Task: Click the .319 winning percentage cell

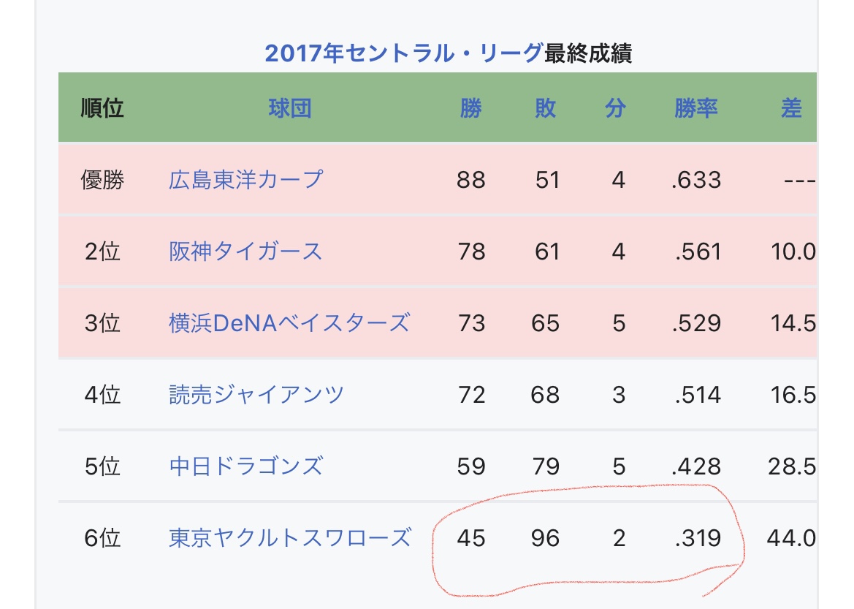Action: coord(695,539)
